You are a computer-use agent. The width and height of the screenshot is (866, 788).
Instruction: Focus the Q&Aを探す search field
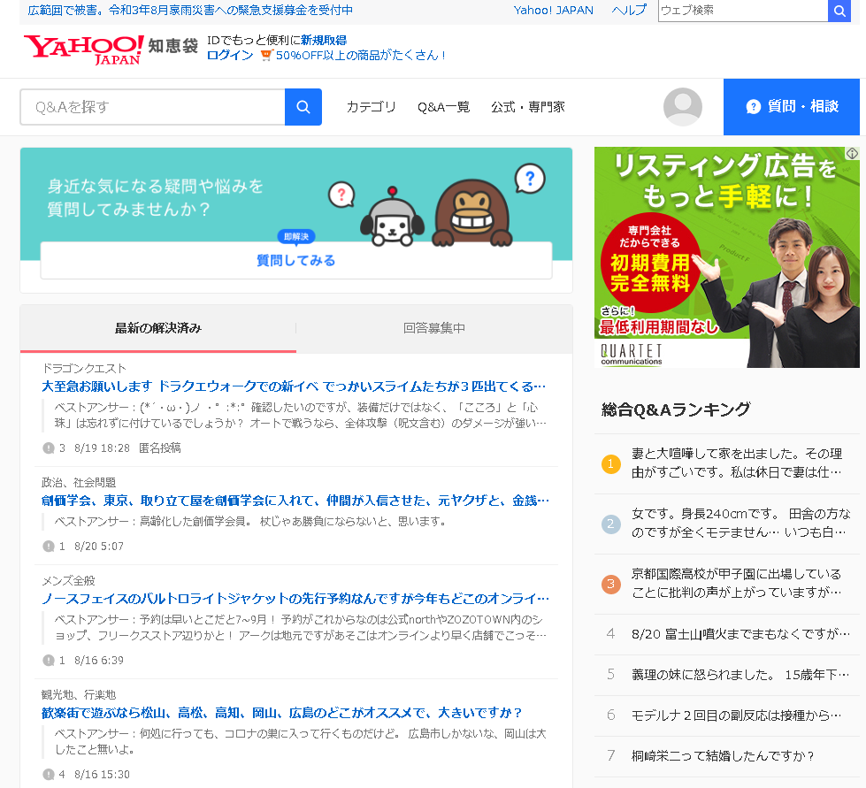(x=153, y=107)
